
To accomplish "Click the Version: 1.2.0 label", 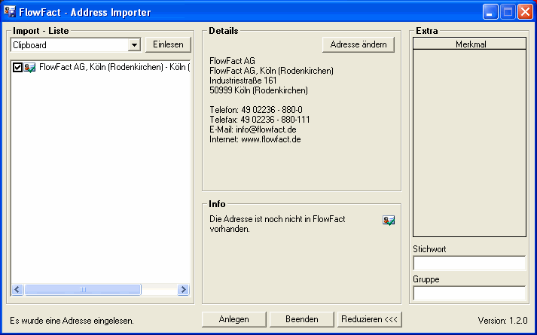I will (502, 321).
